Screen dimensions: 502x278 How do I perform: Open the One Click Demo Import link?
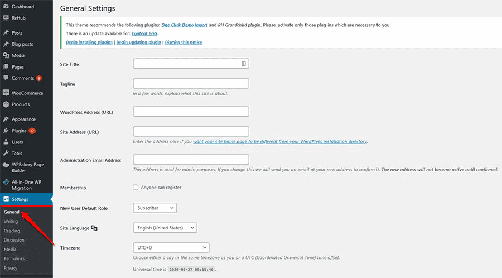pyautogui.click(x=185, y=25)
